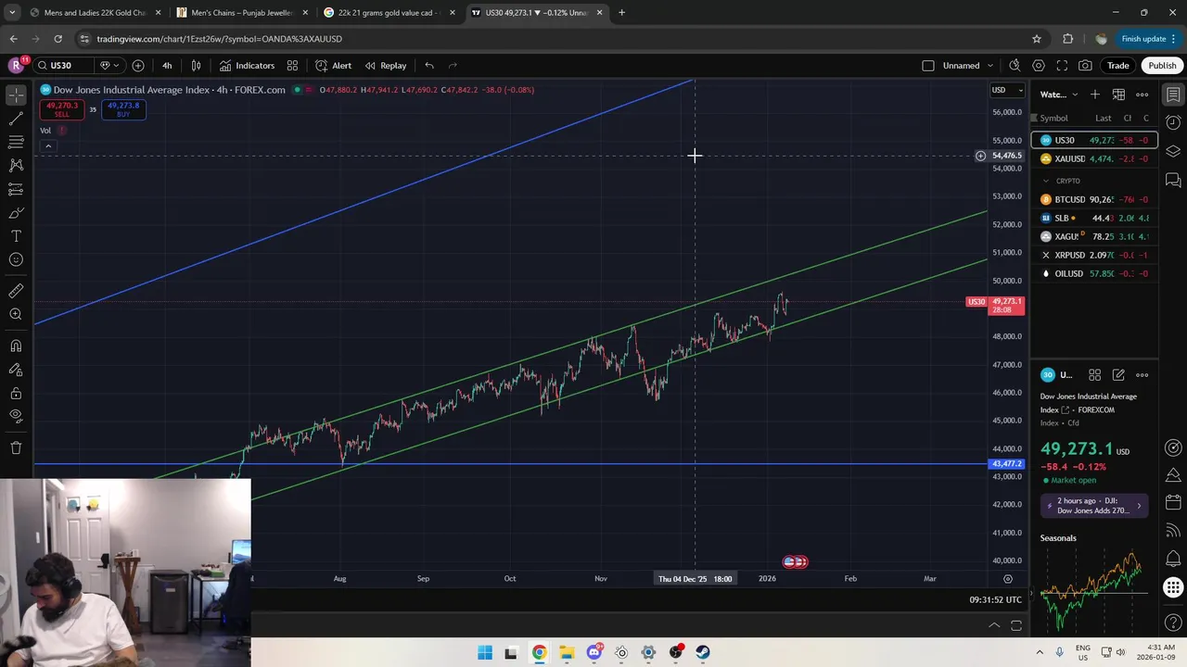Open the diamond plan dropdown beside symbol search
1187x667 pixels.
pyautogui.click(x=109, y=66)
